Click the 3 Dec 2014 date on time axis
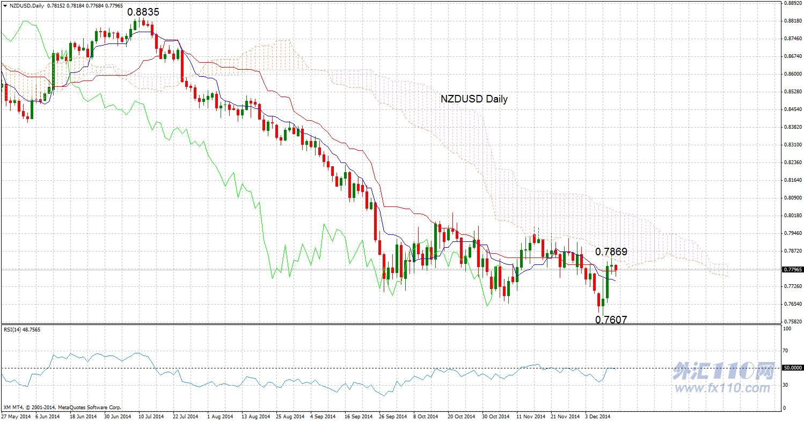The width and height of the screenshot is (804, 421). pyautogui.click(x=598, y=416)
